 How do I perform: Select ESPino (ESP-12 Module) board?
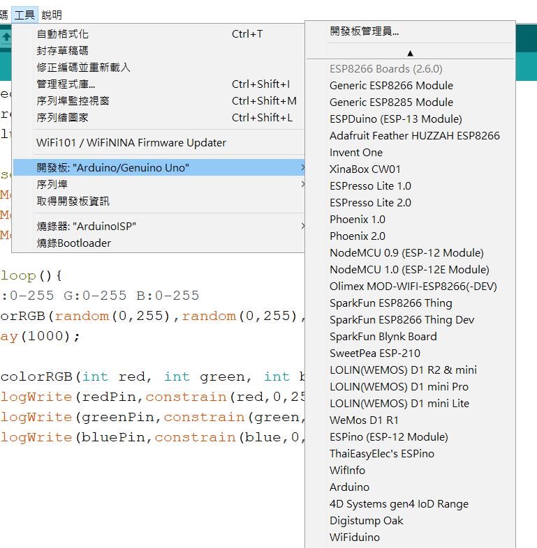click(410, 437)
